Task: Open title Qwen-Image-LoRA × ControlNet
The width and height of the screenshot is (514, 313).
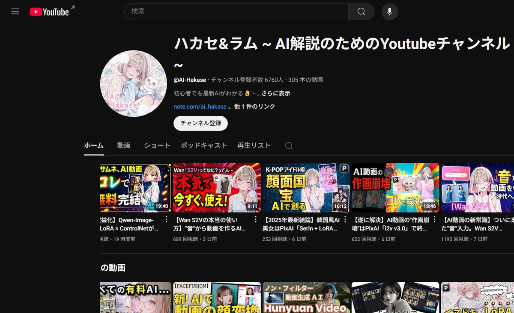Action: 129,224
